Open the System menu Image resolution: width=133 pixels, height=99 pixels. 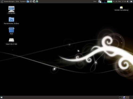pyautogui.click(x=23, y=2)
